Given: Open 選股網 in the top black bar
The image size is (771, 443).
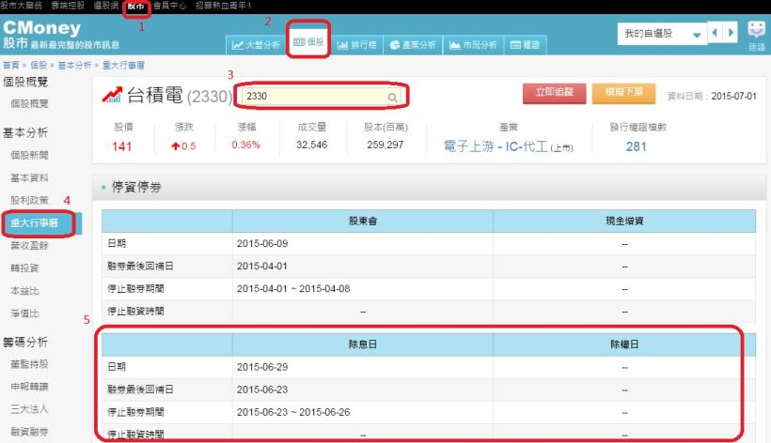Looking at the screenshot, I should click(105, 6).
